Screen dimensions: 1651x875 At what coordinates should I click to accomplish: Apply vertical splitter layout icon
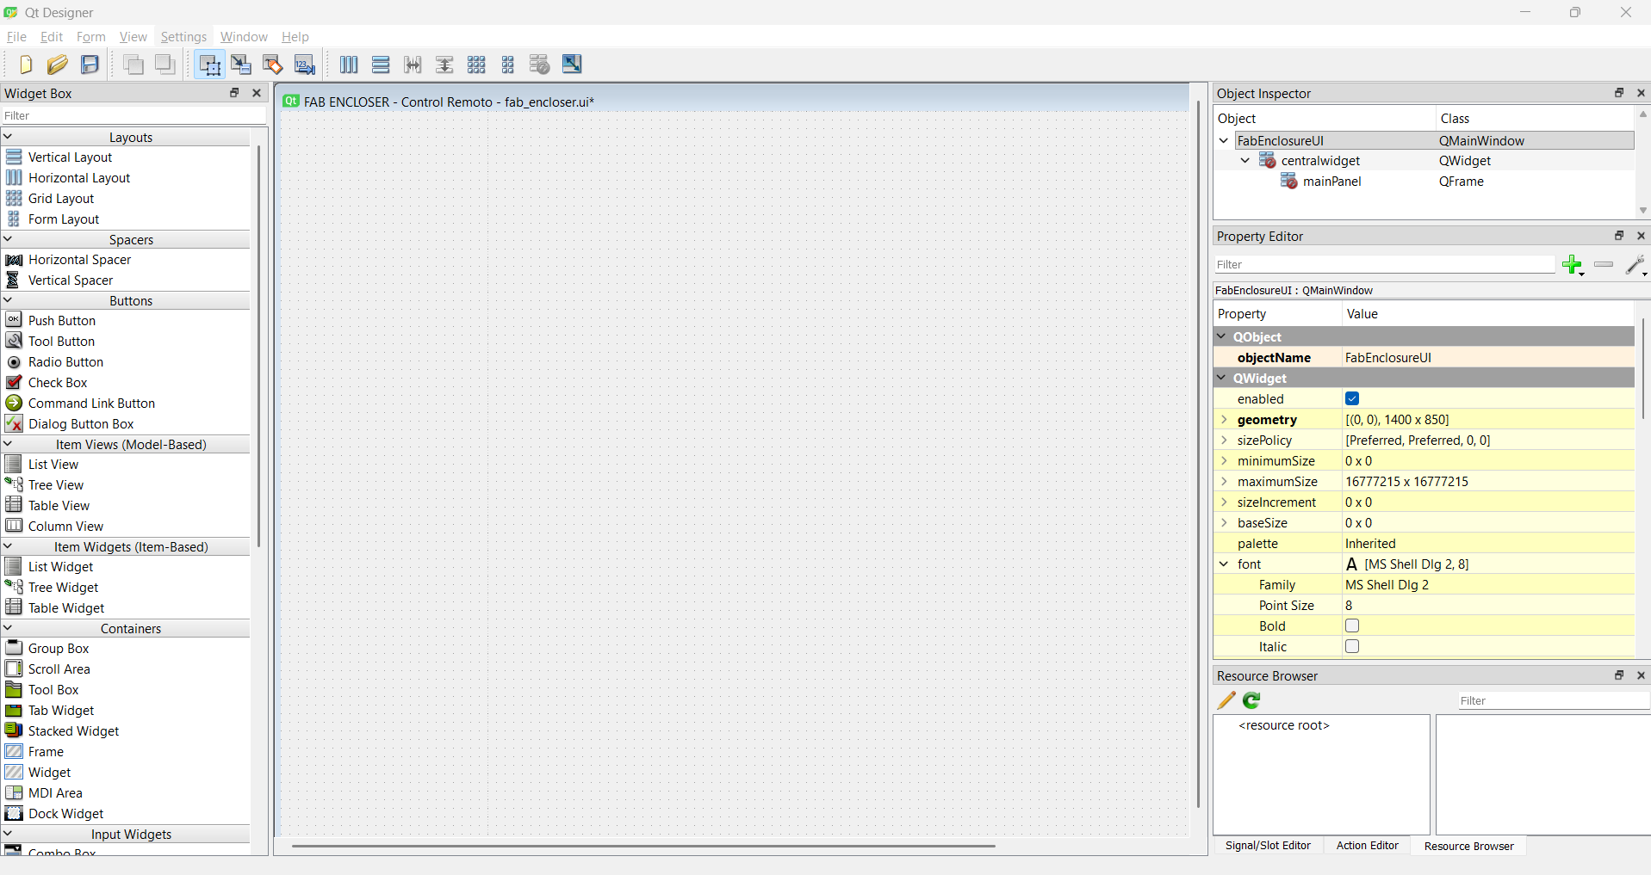[444, 65]
